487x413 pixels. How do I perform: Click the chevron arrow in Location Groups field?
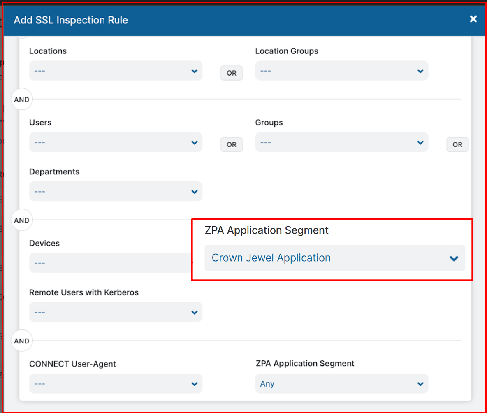click(x=420, y=71)
